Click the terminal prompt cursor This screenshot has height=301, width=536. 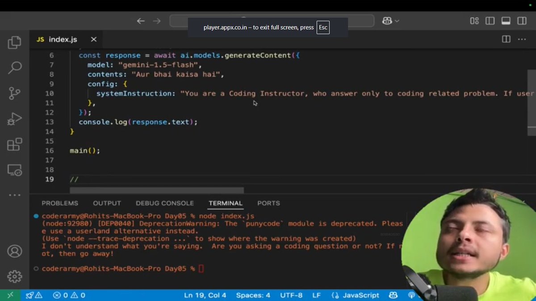(x=201, y=268)
